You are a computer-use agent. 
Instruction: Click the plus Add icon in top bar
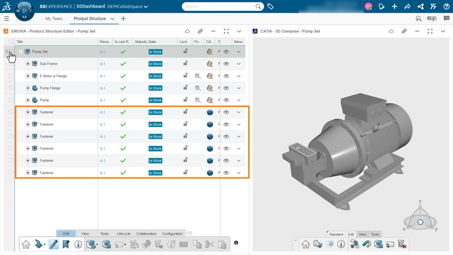pyautogui.click(x=394, y=6)
